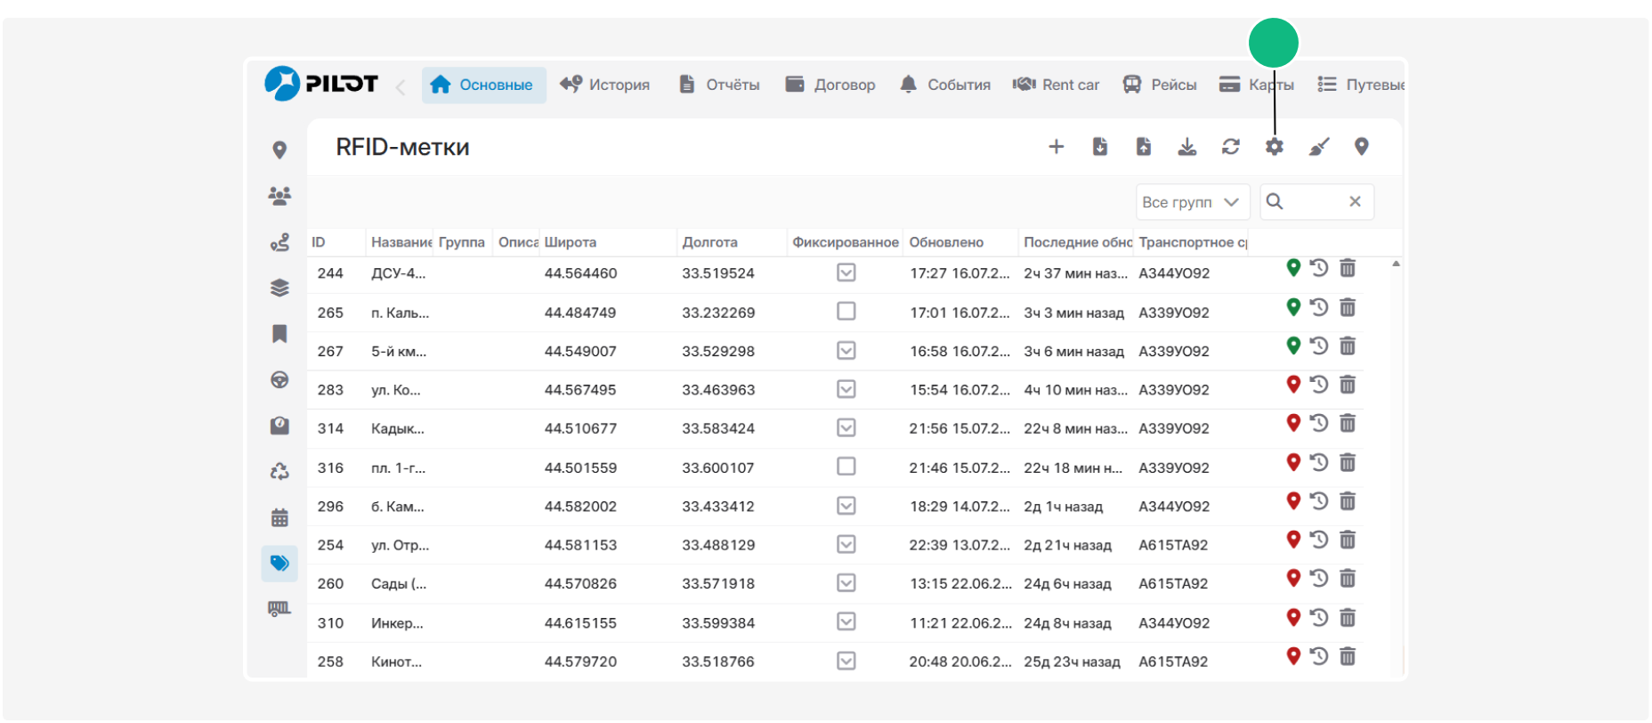This screenshot has width=1652, height=723.
Task: Open the Путевые tab
Action: (1361, 85)
